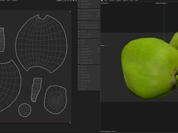The image size is (178, 133).
Task: Apply the UV Unwrap command
Action: (88, 13)
